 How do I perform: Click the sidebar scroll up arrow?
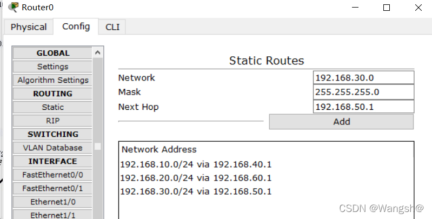tap(98, 52)
